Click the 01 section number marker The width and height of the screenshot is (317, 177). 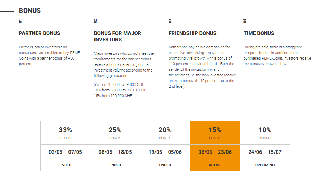(x=20, y=21)
